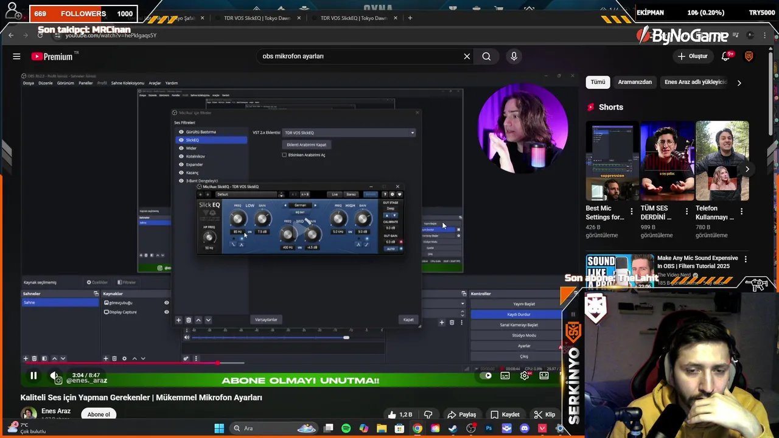Screen dimensions: 779x438
Task: Toggle the autoplay switch in player
Action: click(485, 376)
